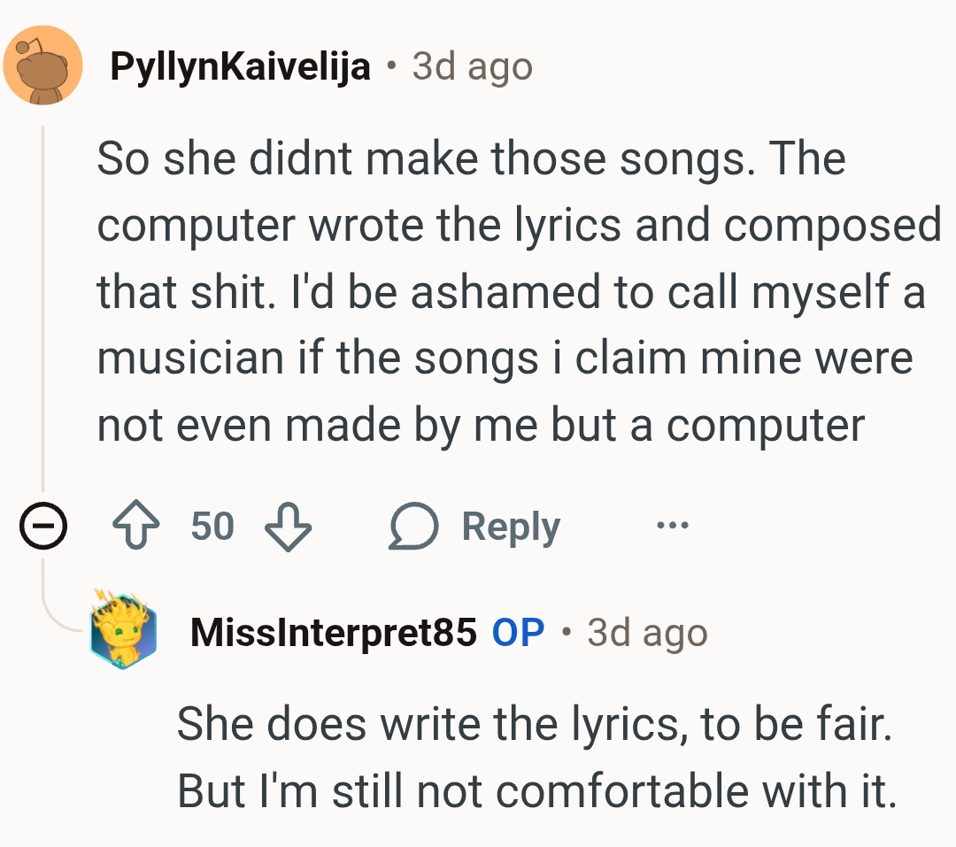Open the three-dot more options menu
This screenshot has height=847, width=956.
pyautogui.click(x=672, y=527)
